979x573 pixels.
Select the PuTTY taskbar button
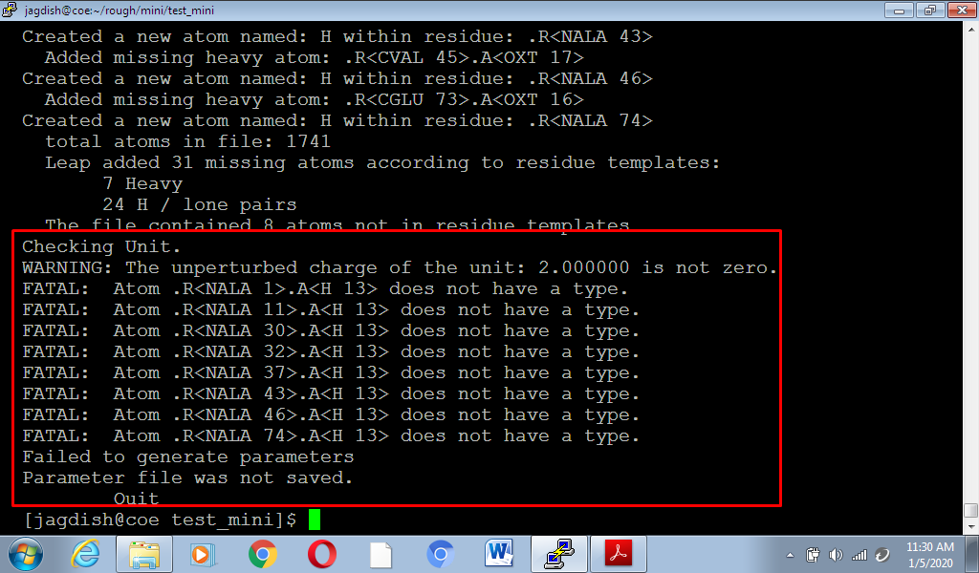click(558, 553)
